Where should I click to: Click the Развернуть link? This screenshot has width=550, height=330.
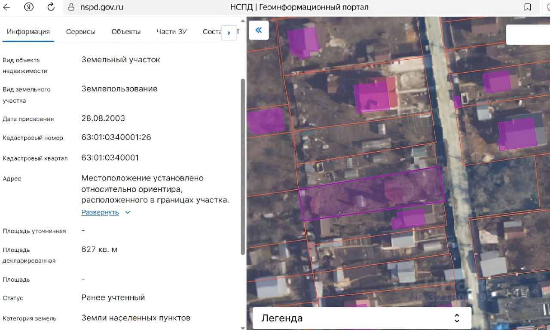(100, 212)
